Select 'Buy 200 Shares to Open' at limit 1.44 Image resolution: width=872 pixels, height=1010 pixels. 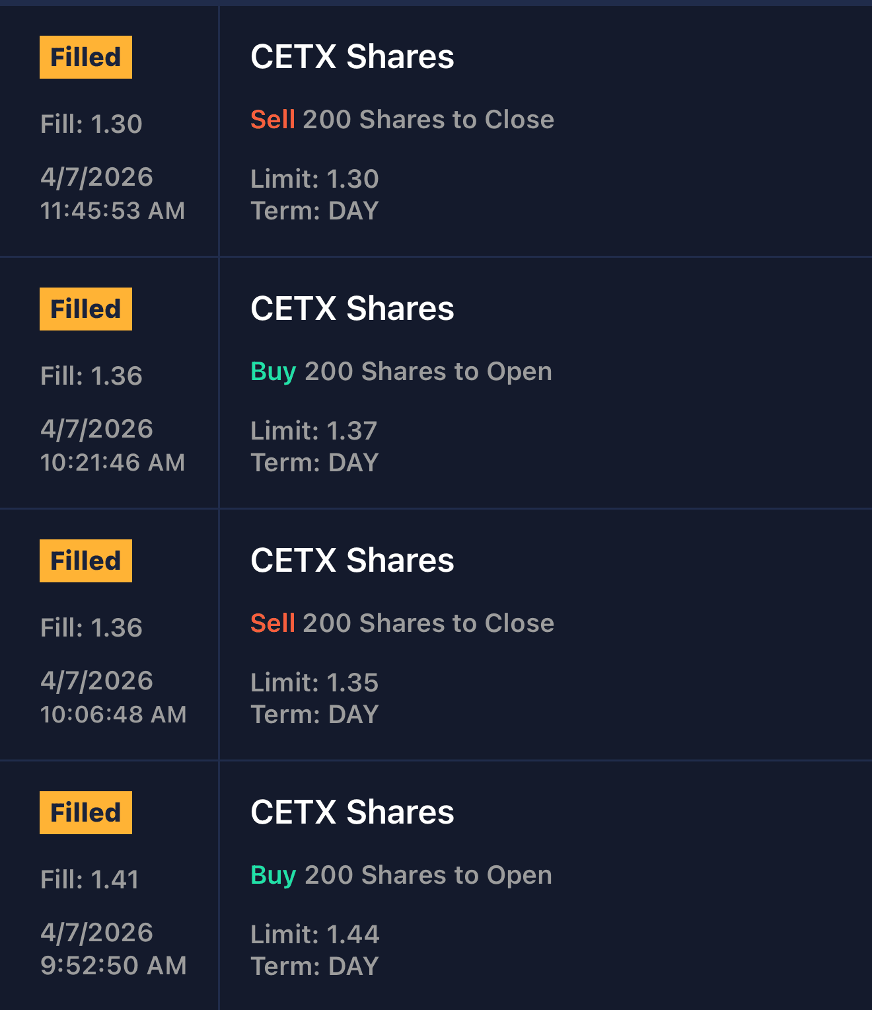click(x=401, y=875)
